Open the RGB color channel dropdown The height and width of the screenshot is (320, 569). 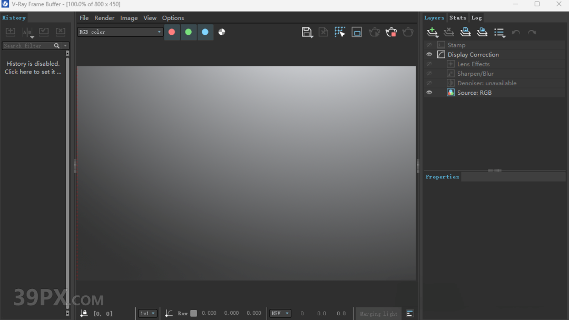click(120, 32)
